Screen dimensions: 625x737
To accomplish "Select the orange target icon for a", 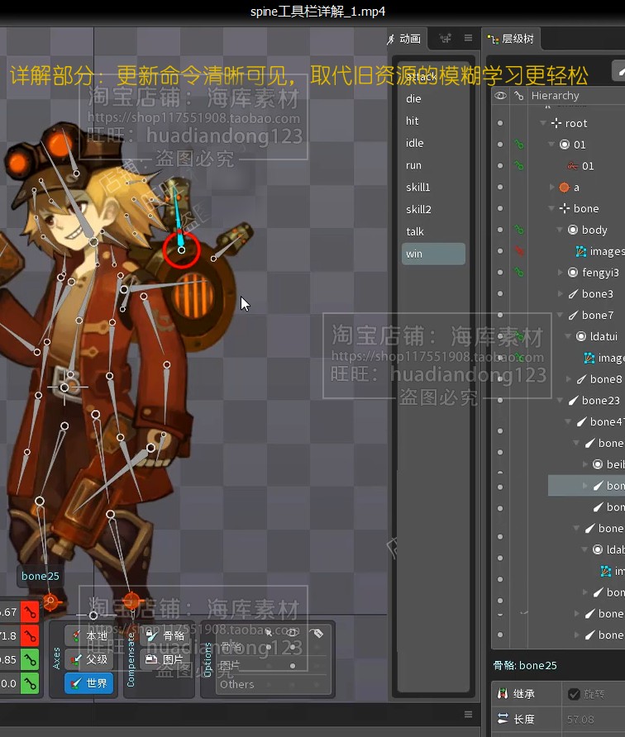I will (x=565, y=187).
